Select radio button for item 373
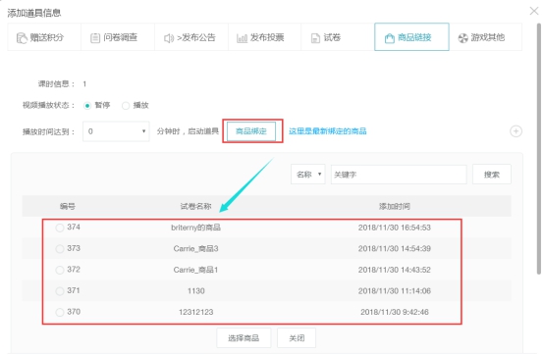The width and height of the screenshot is (544, 355). (x=60, y=249)
